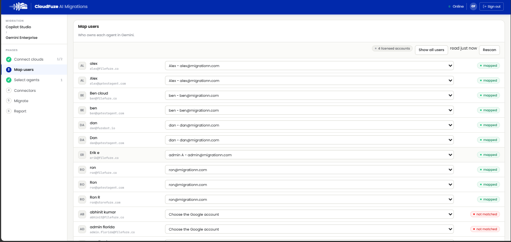Click AD avatar for admin florida
The image size is (511, 242).
82,229
